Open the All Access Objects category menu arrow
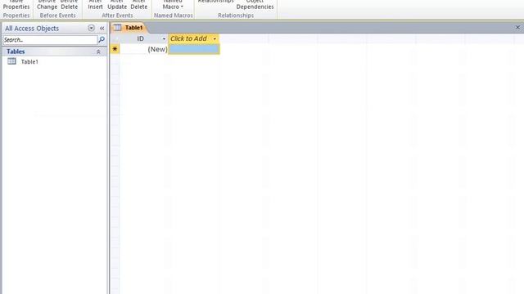 [91, 28]
